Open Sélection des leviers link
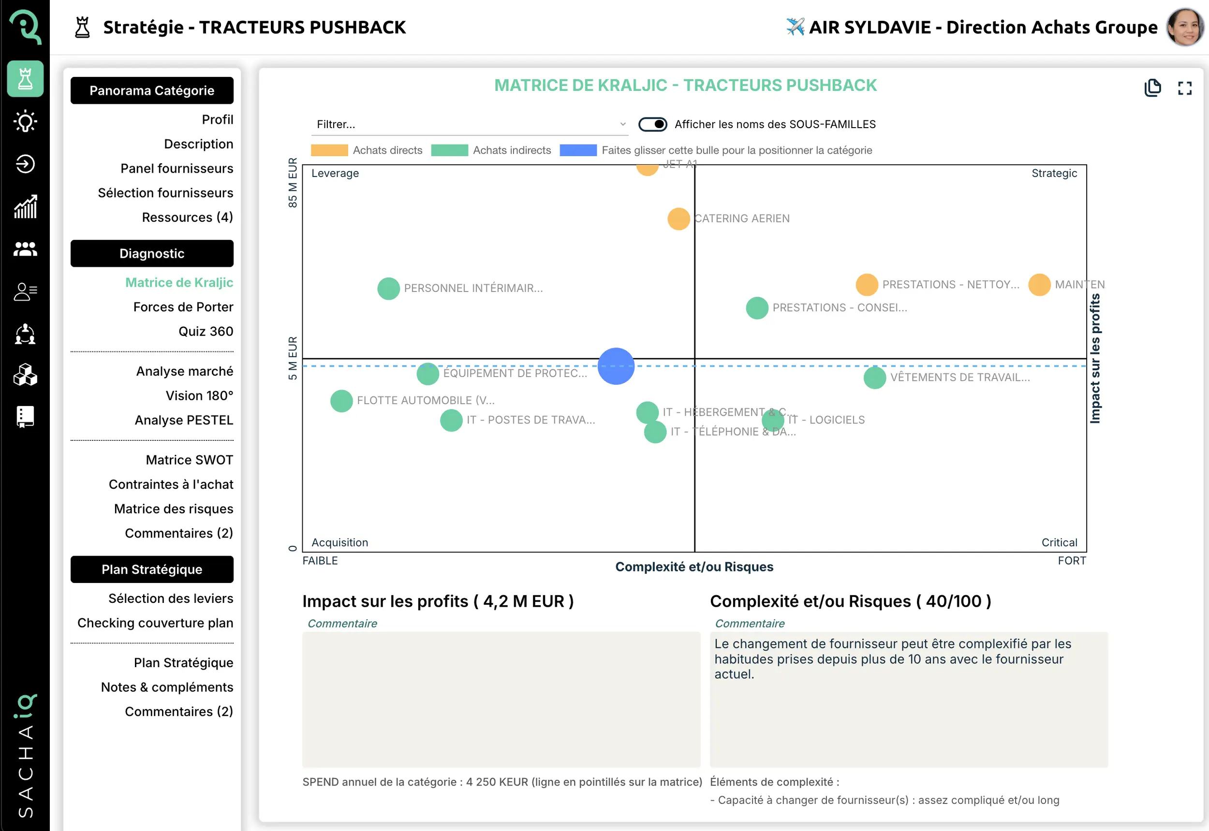The height and width of the screenshot is (831, 1209). (170, 598)
